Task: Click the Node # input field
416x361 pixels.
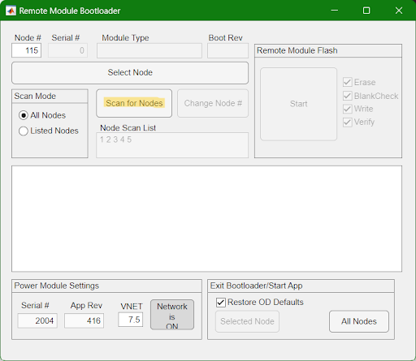Action: (27, 50)
